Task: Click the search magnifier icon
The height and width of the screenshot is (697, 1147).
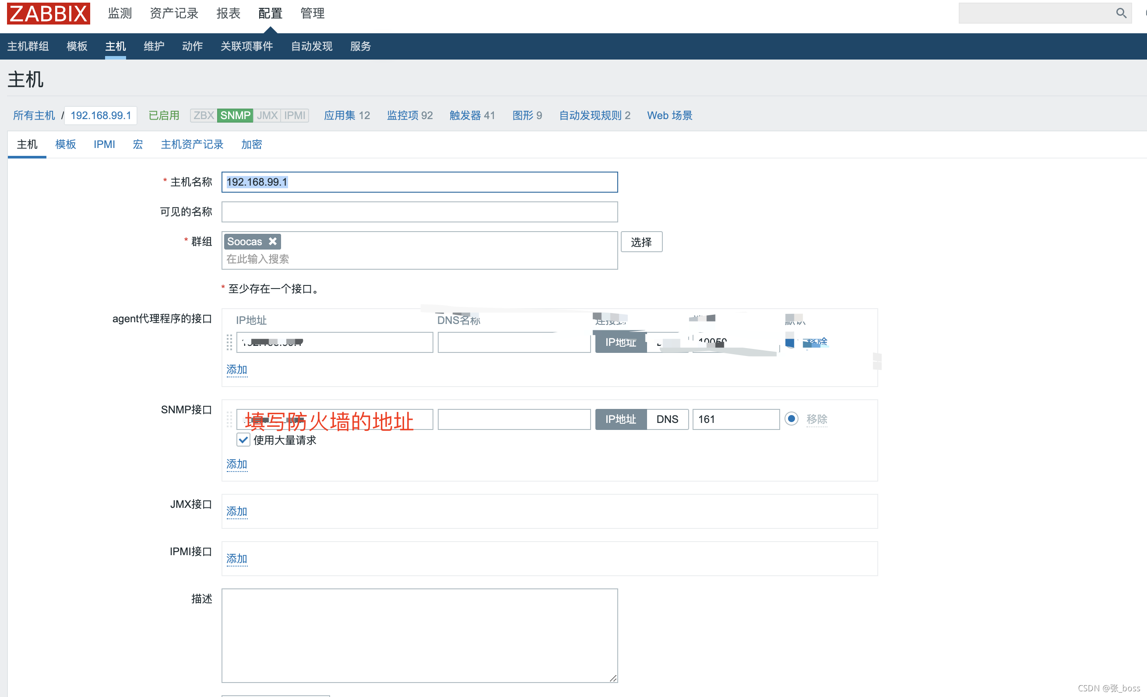Action: pos(1121,13)
